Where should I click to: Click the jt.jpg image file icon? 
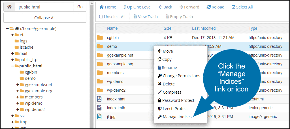point(99,117)
